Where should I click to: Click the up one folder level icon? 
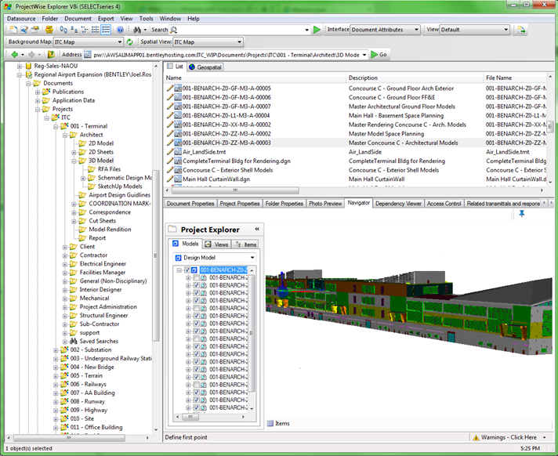point(51,54)
